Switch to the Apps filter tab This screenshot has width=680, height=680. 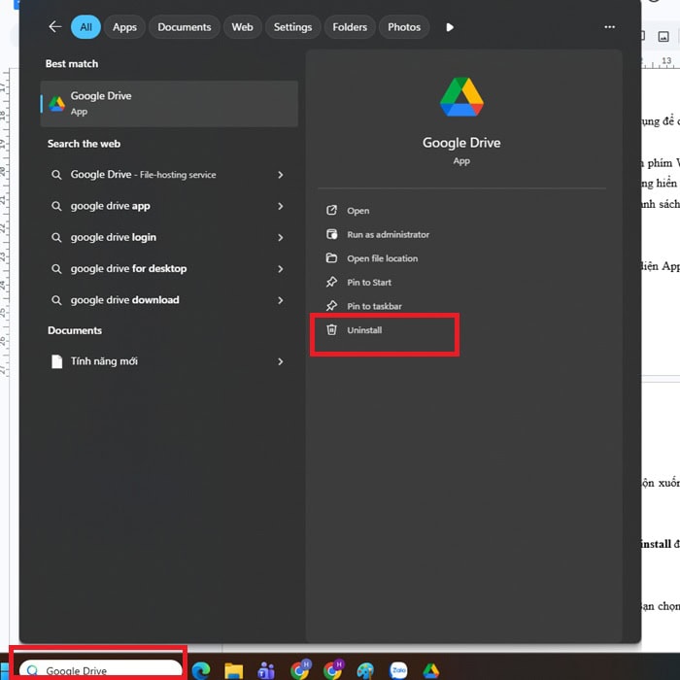click(124, 27)
